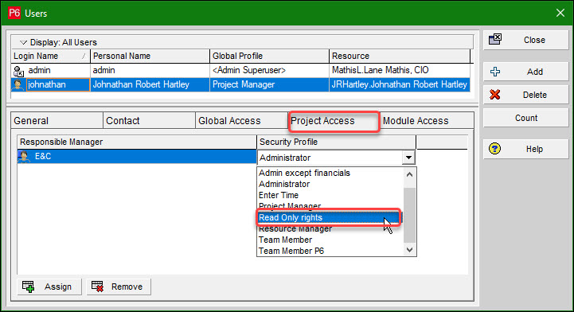Switch to the Contact tab
This screenshot has height=312, width=574.
point(149,121)
